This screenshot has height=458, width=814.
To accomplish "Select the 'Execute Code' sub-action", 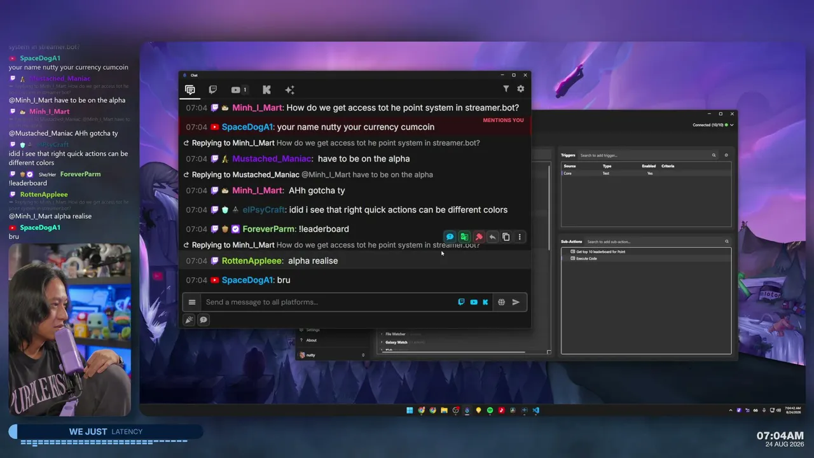I will pyautogui.click(x=586, y=258).
